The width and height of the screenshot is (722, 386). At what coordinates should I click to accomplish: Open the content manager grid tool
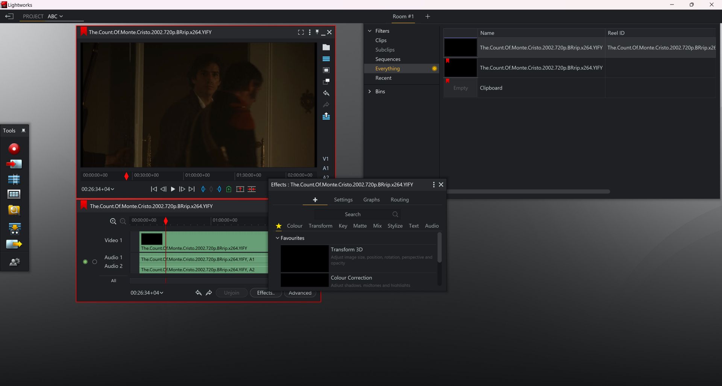tap(14, 195)
